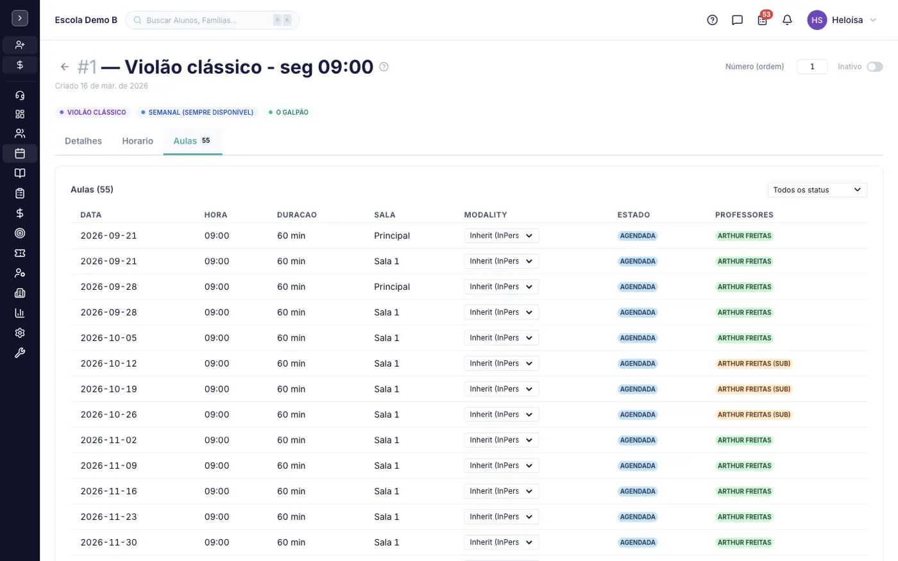Click the VIOLÃO CLÁSSICO tag
The image size is (898, 561).
point(93,112)
